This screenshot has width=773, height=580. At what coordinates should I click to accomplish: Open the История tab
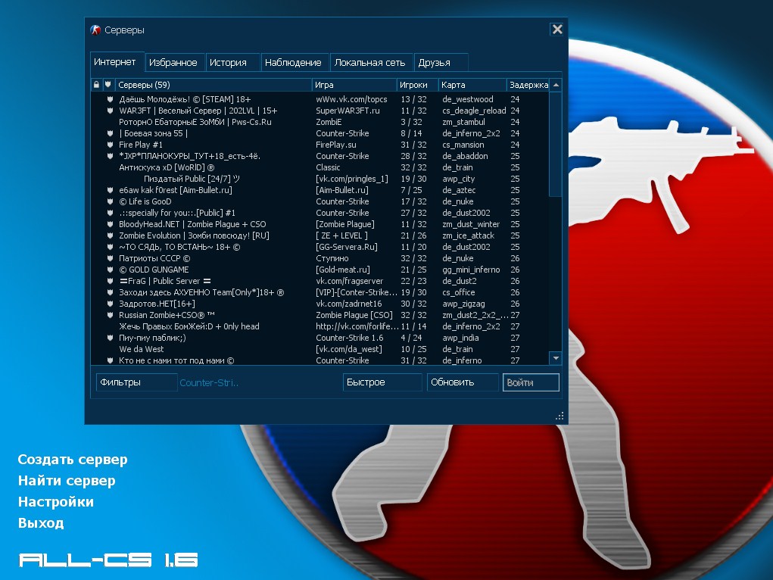coord(232,63)
